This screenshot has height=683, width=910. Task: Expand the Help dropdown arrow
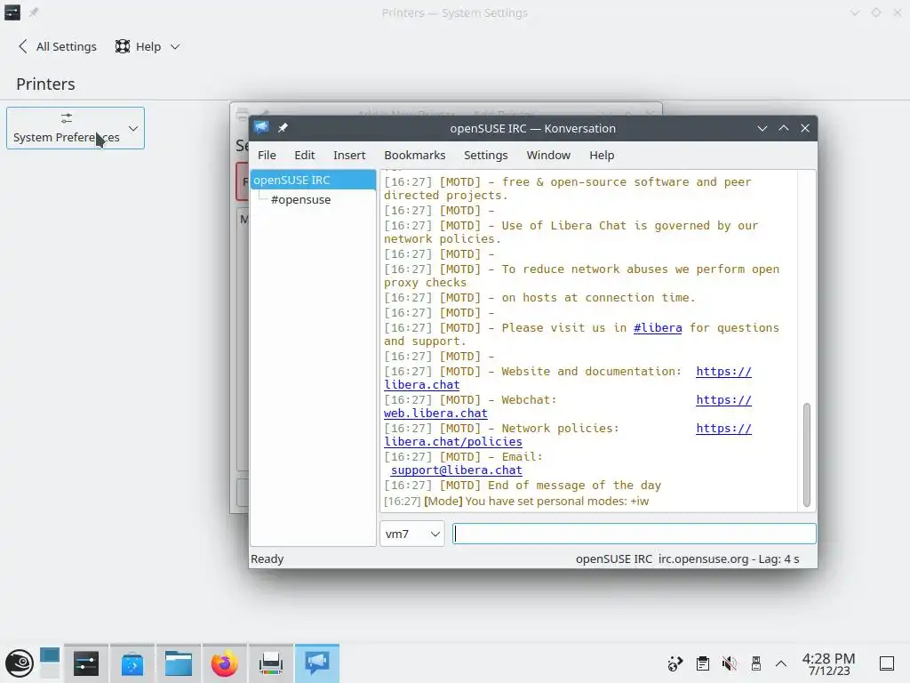tap(175, 46)
